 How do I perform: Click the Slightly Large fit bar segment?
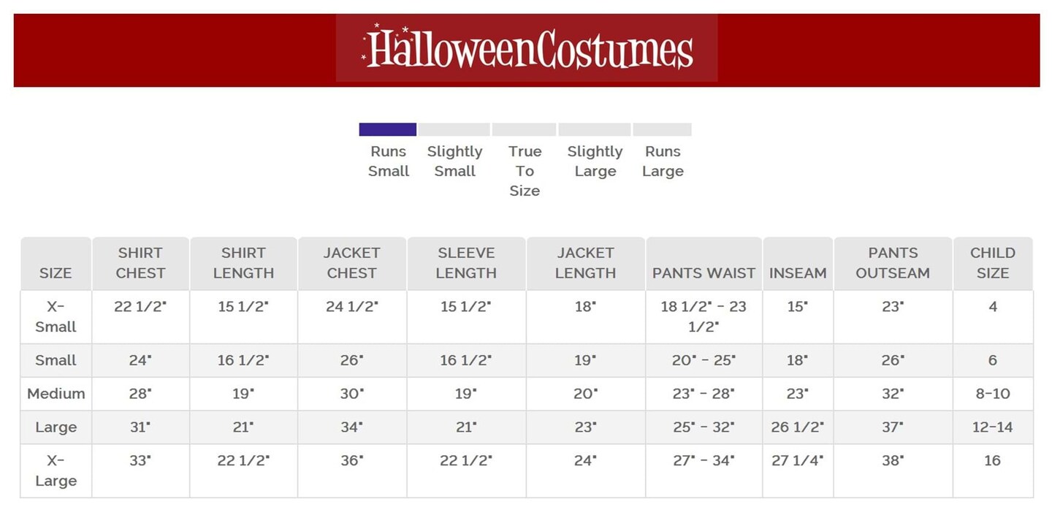tap(594, 129)
